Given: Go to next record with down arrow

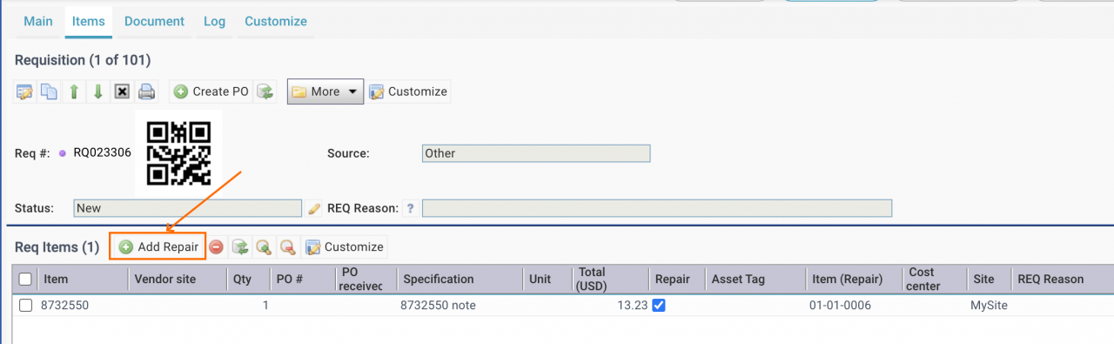Looking at the screenshot, I should point(98,91).
